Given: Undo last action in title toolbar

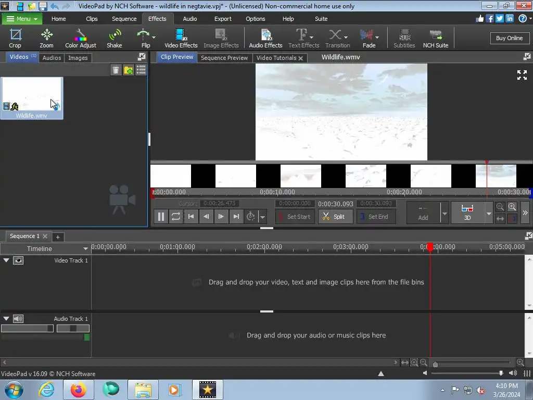Looking at the screenshot, I should (54, 6).
